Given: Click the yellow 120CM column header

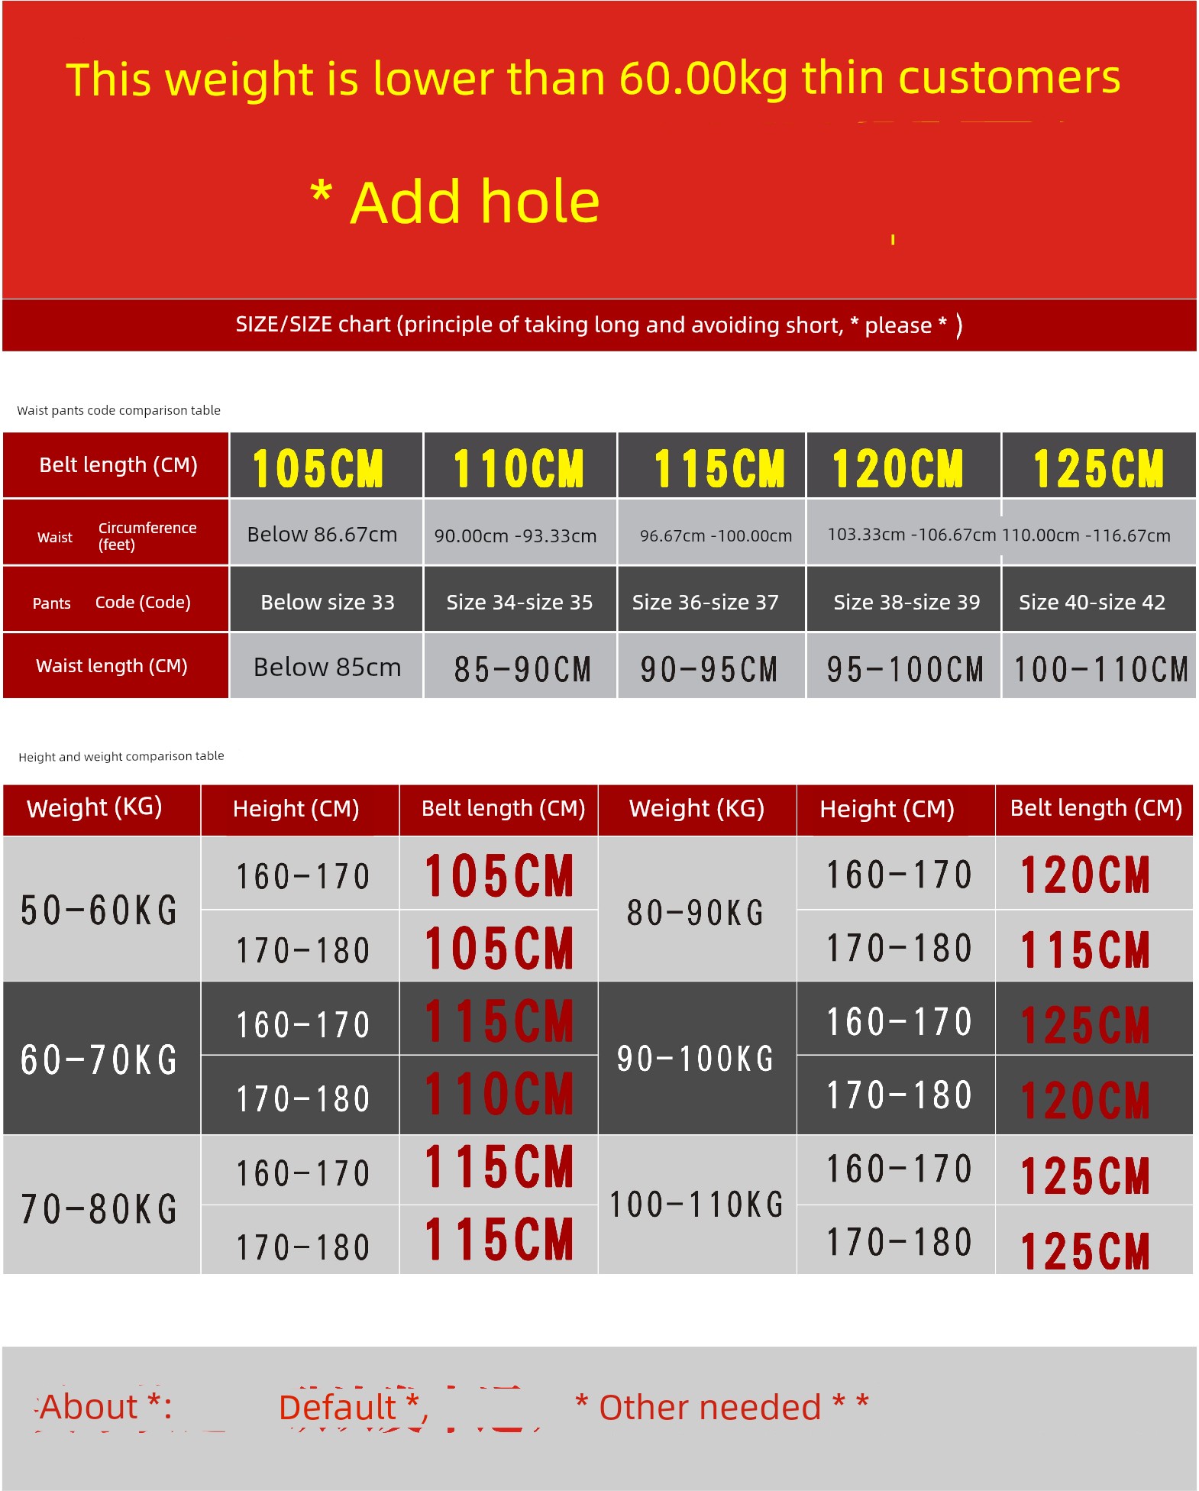Looking at the screenshot, I should [x=897, y=467].
